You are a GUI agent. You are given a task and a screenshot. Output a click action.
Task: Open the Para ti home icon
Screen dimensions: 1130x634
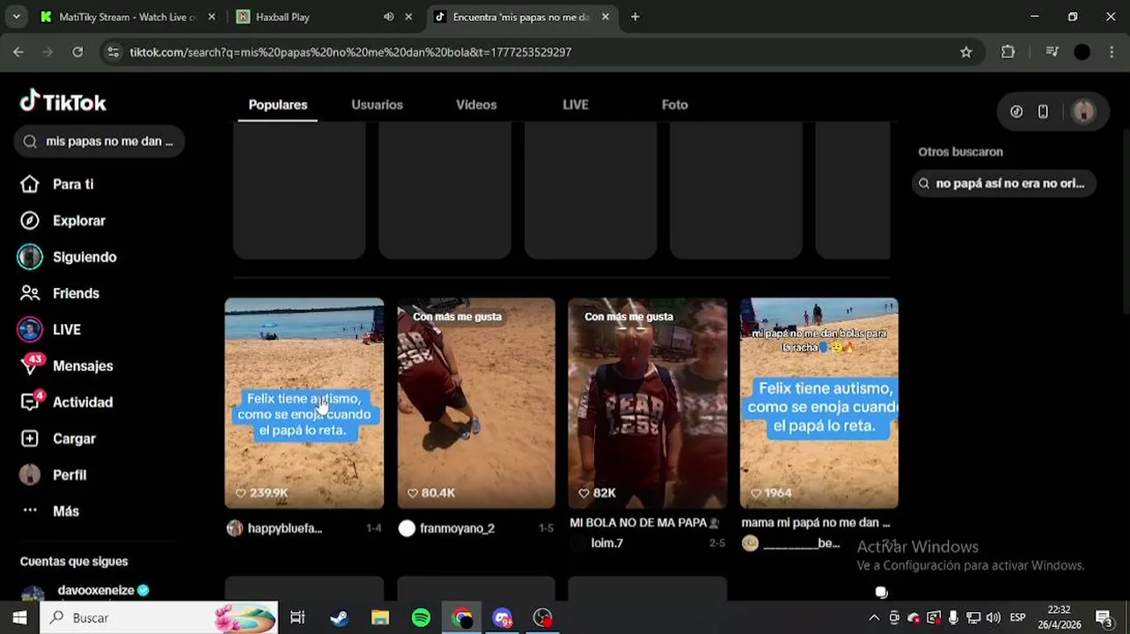[x=30, y=184]
